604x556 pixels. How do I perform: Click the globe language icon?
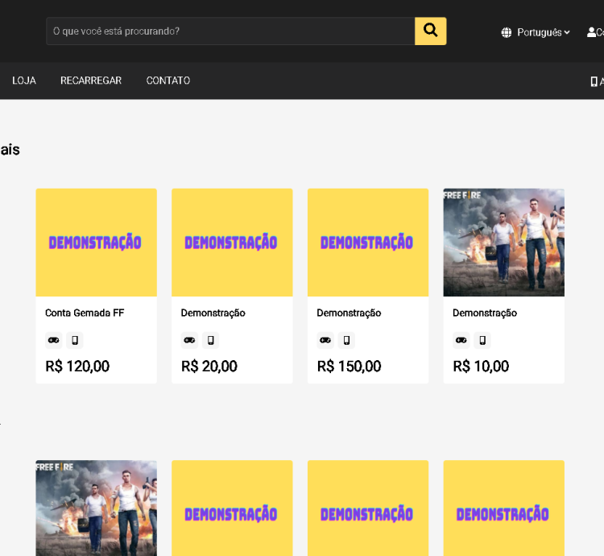[x=507, y=33]
